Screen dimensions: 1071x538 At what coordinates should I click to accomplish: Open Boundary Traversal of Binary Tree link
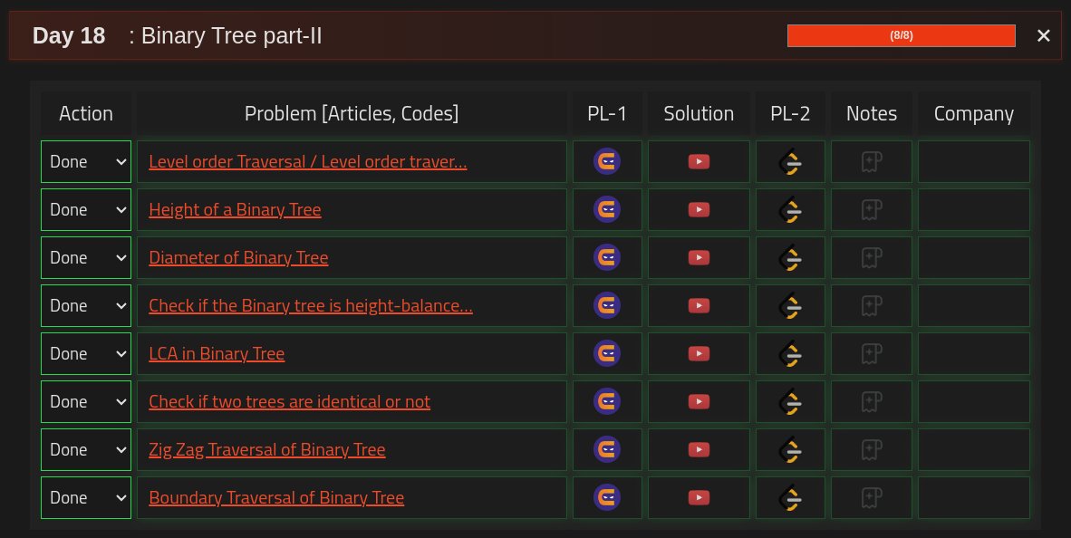276,498
